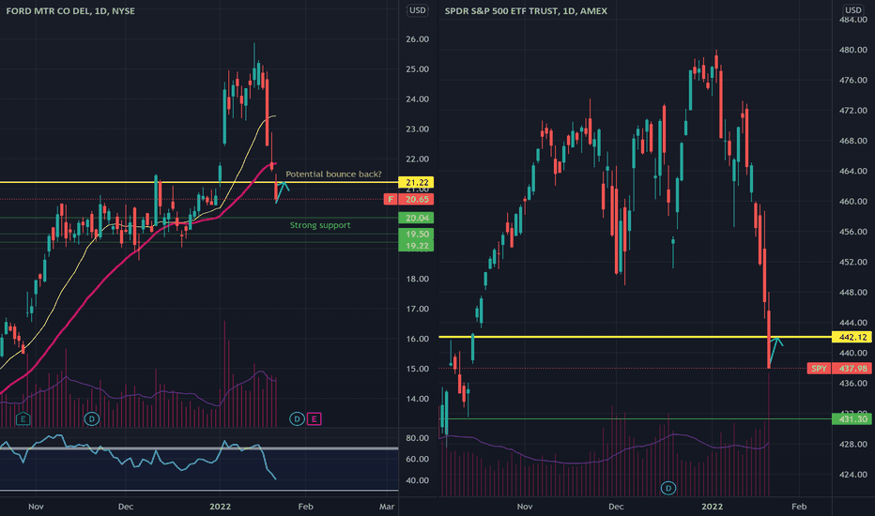Click the 15.00 tick on Ford price axis
875x516 pixels.
[418, 369]
